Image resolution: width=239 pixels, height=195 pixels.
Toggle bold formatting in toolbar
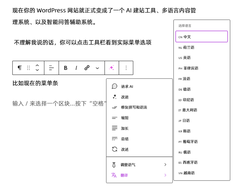[x=66, y=68]
